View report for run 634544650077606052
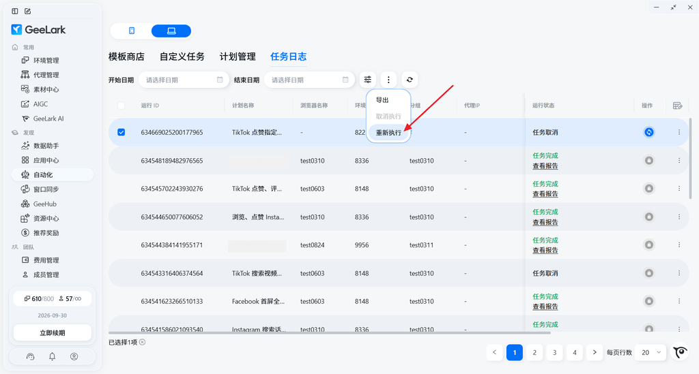This screenshot has width=699, height=374. tap(545, 222)
